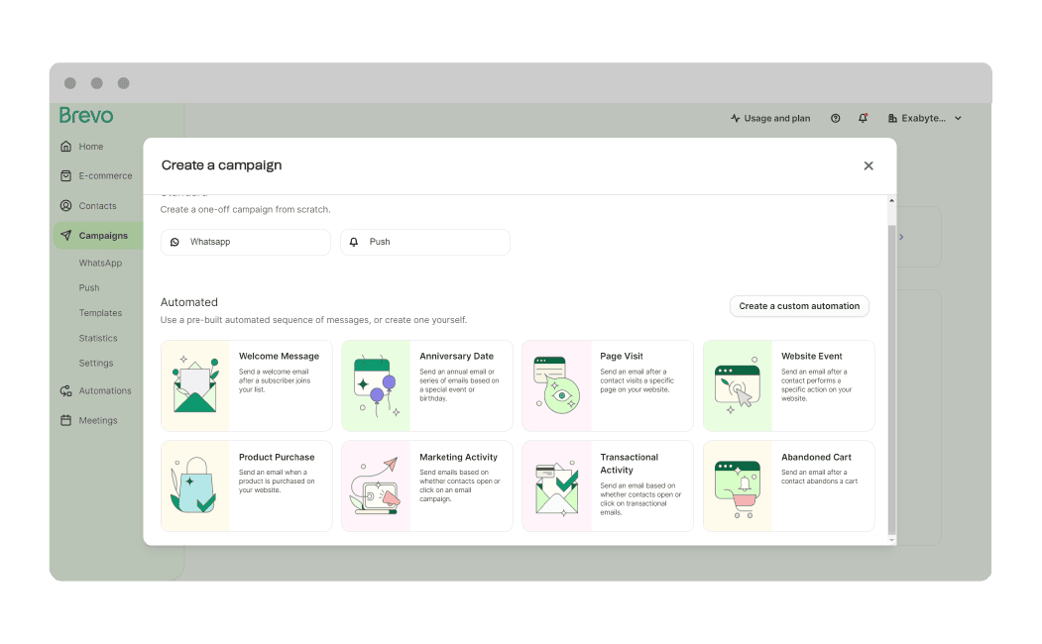Open the help question mark icon

pos(835,118)
